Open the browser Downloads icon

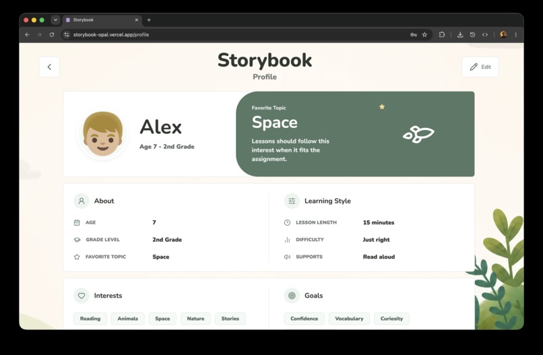coord(460,34)
